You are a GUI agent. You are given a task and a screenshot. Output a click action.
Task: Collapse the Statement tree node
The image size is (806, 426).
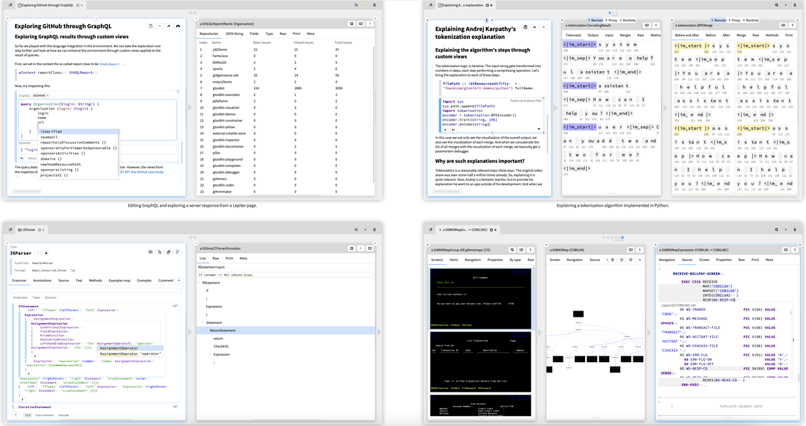(x=202, y=323)
